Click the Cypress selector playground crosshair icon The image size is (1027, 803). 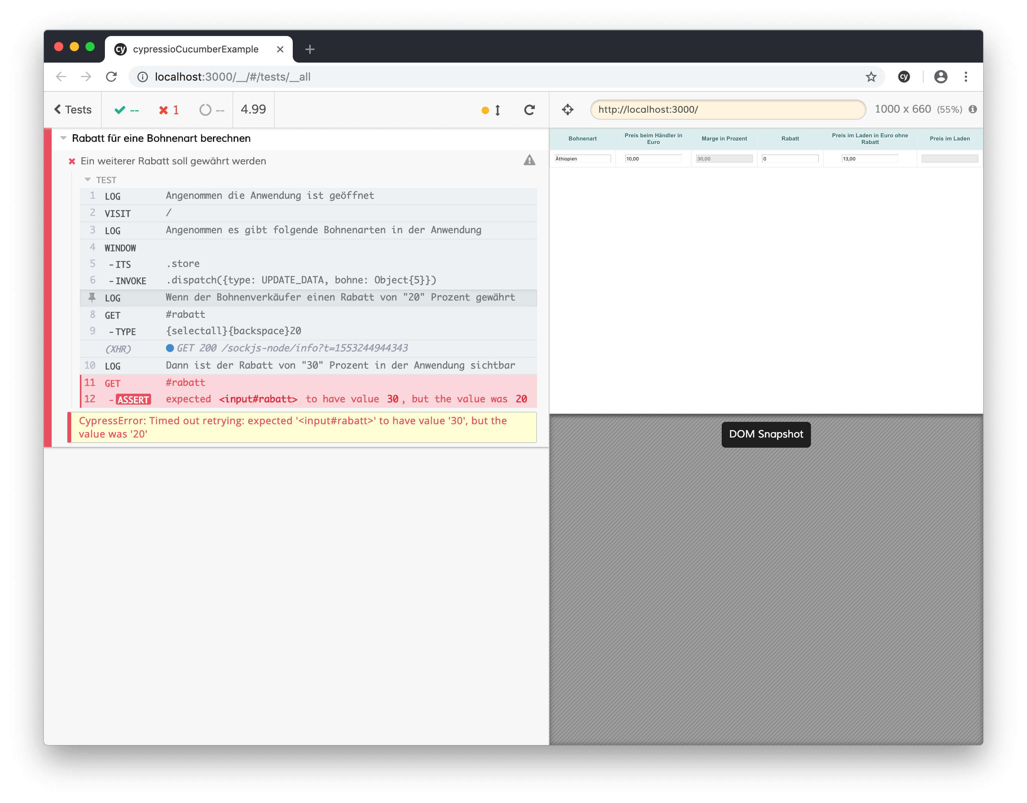click(x=568, y=110)
